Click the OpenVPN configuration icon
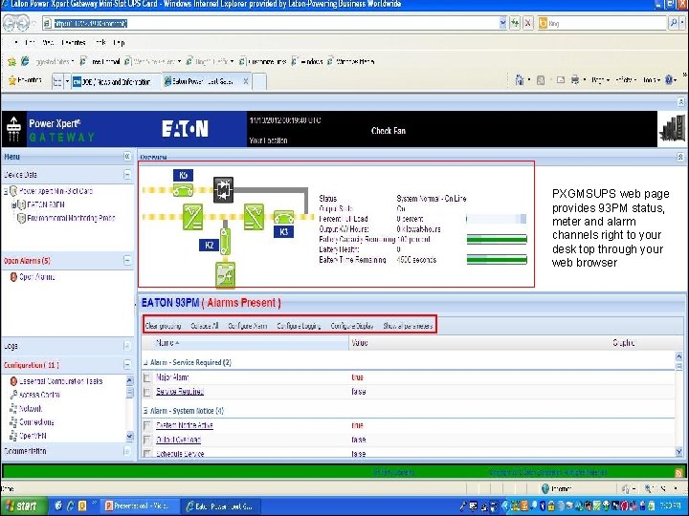This screenshot has width=689, height=516. point(13,436)
